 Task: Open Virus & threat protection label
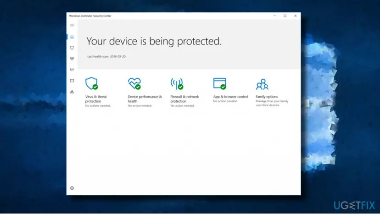[96, 99]
